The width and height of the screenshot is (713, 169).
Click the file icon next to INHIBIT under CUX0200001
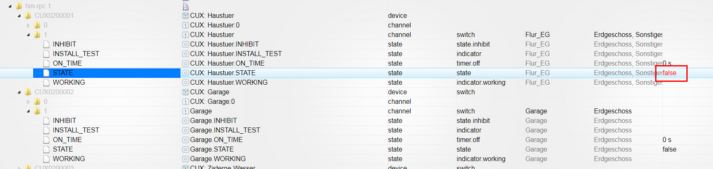pos(47,44)
